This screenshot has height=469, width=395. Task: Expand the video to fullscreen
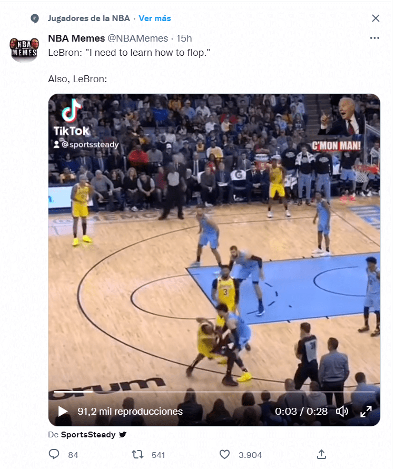pyautogui.click(x=366, y=411)
